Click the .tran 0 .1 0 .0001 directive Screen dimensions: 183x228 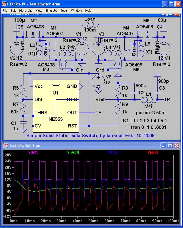pyautogui.click(x=148, y=127)
